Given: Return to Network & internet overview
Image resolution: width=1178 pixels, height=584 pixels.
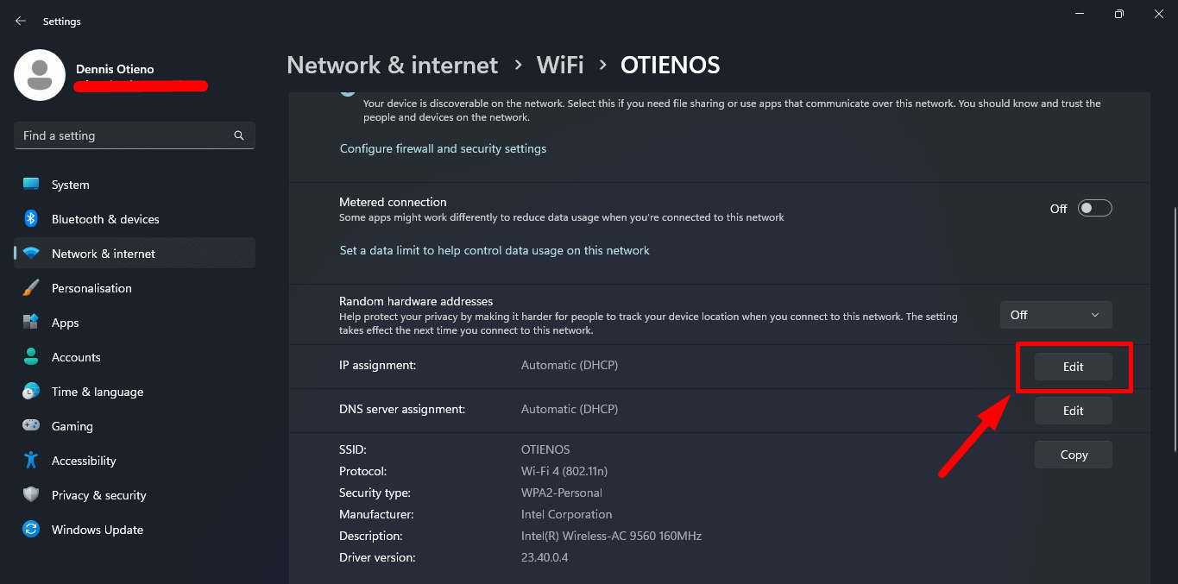Looking at the screenshot, I should click(392, 64).
